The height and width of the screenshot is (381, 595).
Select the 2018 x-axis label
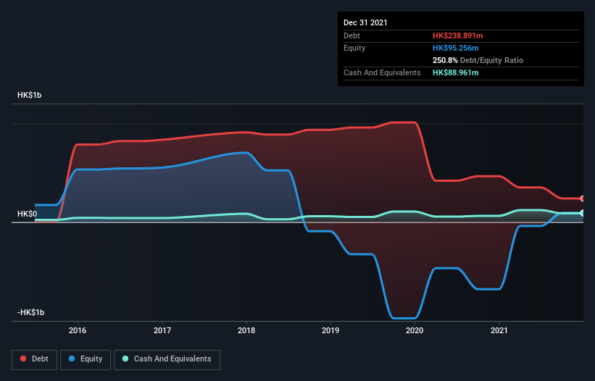pos(246,330)
